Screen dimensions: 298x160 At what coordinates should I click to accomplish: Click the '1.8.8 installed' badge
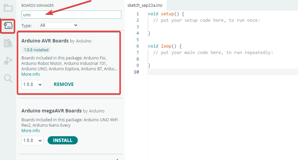click(x=36, y=50)
